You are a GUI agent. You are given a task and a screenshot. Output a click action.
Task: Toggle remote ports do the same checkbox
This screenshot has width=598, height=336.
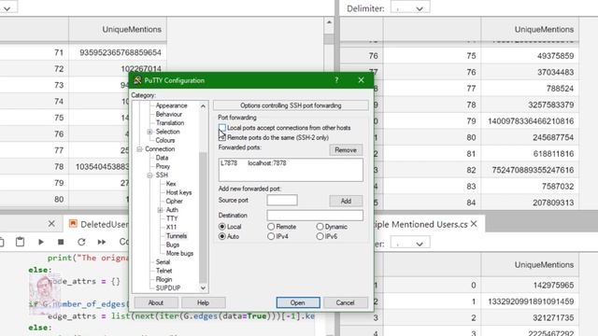coord(222,137)
